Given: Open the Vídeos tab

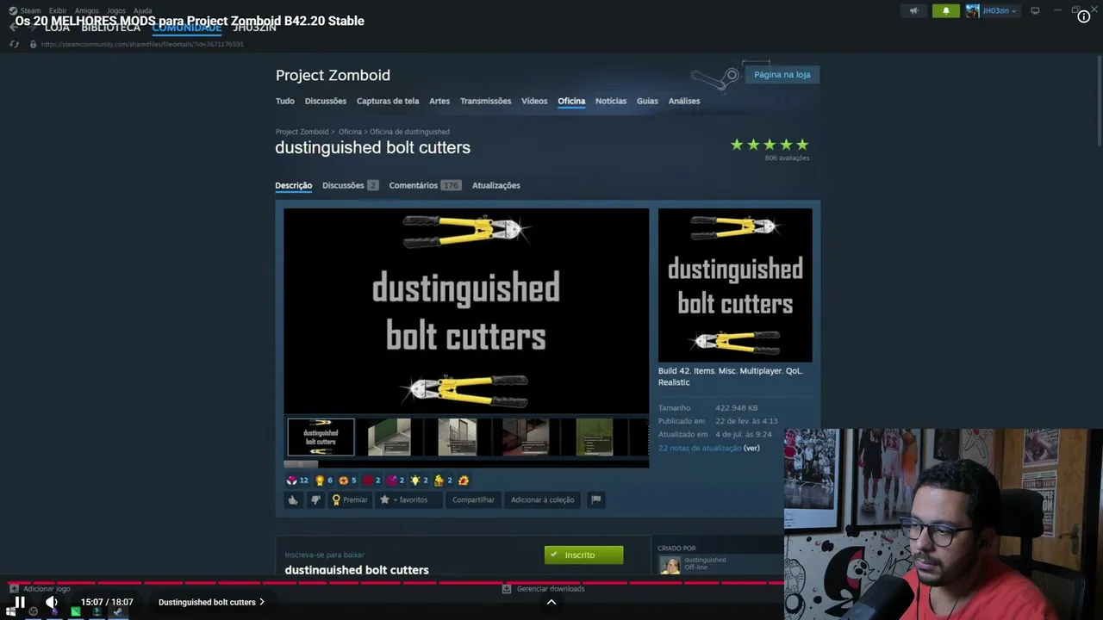Looking at the screenshot, I should [x=534, y=101].
